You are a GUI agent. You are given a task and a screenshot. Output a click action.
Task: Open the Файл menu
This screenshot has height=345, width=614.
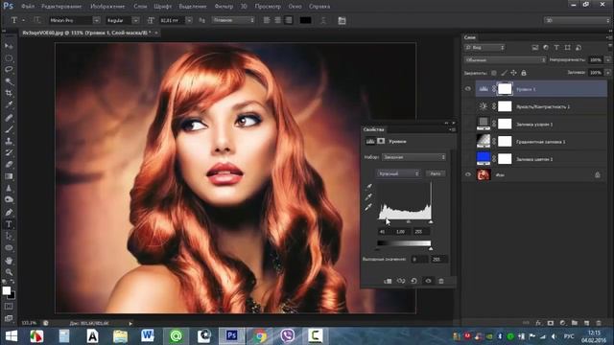click(28, 7)
